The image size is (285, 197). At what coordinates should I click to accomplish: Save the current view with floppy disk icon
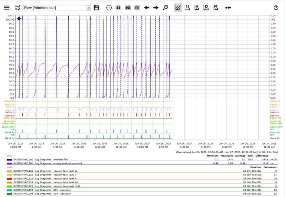(96, 7)
